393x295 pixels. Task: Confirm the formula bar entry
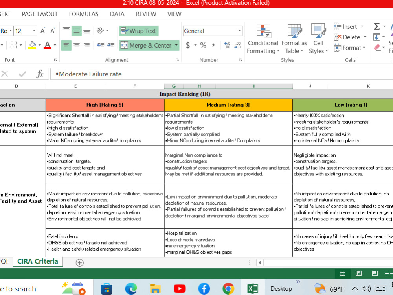(22, 74)
